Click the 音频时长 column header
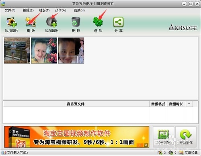The image size is (201, 156). (x=176, y=104)
